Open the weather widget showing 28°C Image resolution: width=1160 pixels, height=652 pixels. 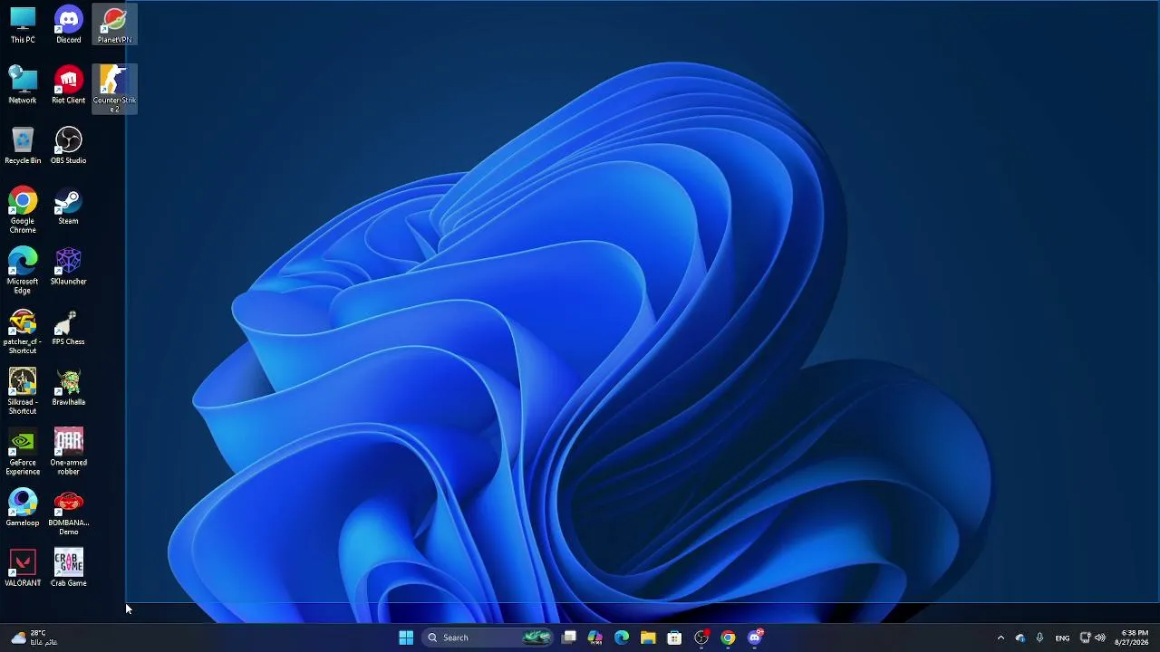click(34, 638)
